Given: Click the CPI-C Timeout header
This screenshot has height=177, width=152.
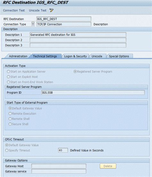Looking at the screenshot, I should coord(14,139).
